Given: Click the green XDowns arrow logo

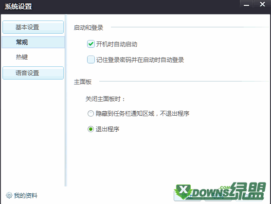Looking at the screenshot, I should (183, 191).
